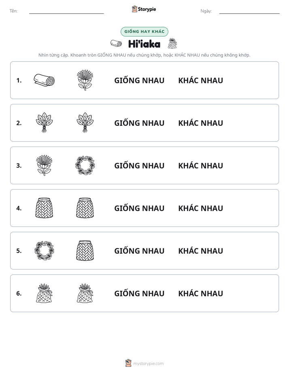Click the lehua flower icon in row 1
This screenshot has width=289, height=375.
pyautogui.click(x=85, y=80)
